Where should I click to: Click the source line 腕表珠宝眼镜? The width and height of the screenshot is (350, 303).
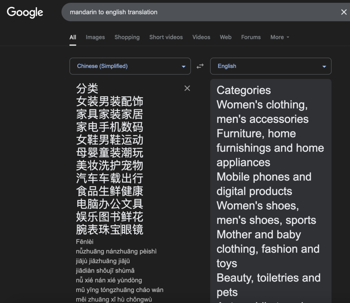(x=110, y=229)
